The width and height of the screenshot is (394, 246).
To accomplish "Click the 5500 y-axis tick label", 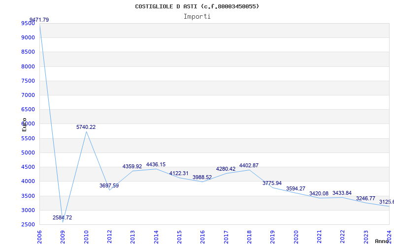I will click(28, 138).
